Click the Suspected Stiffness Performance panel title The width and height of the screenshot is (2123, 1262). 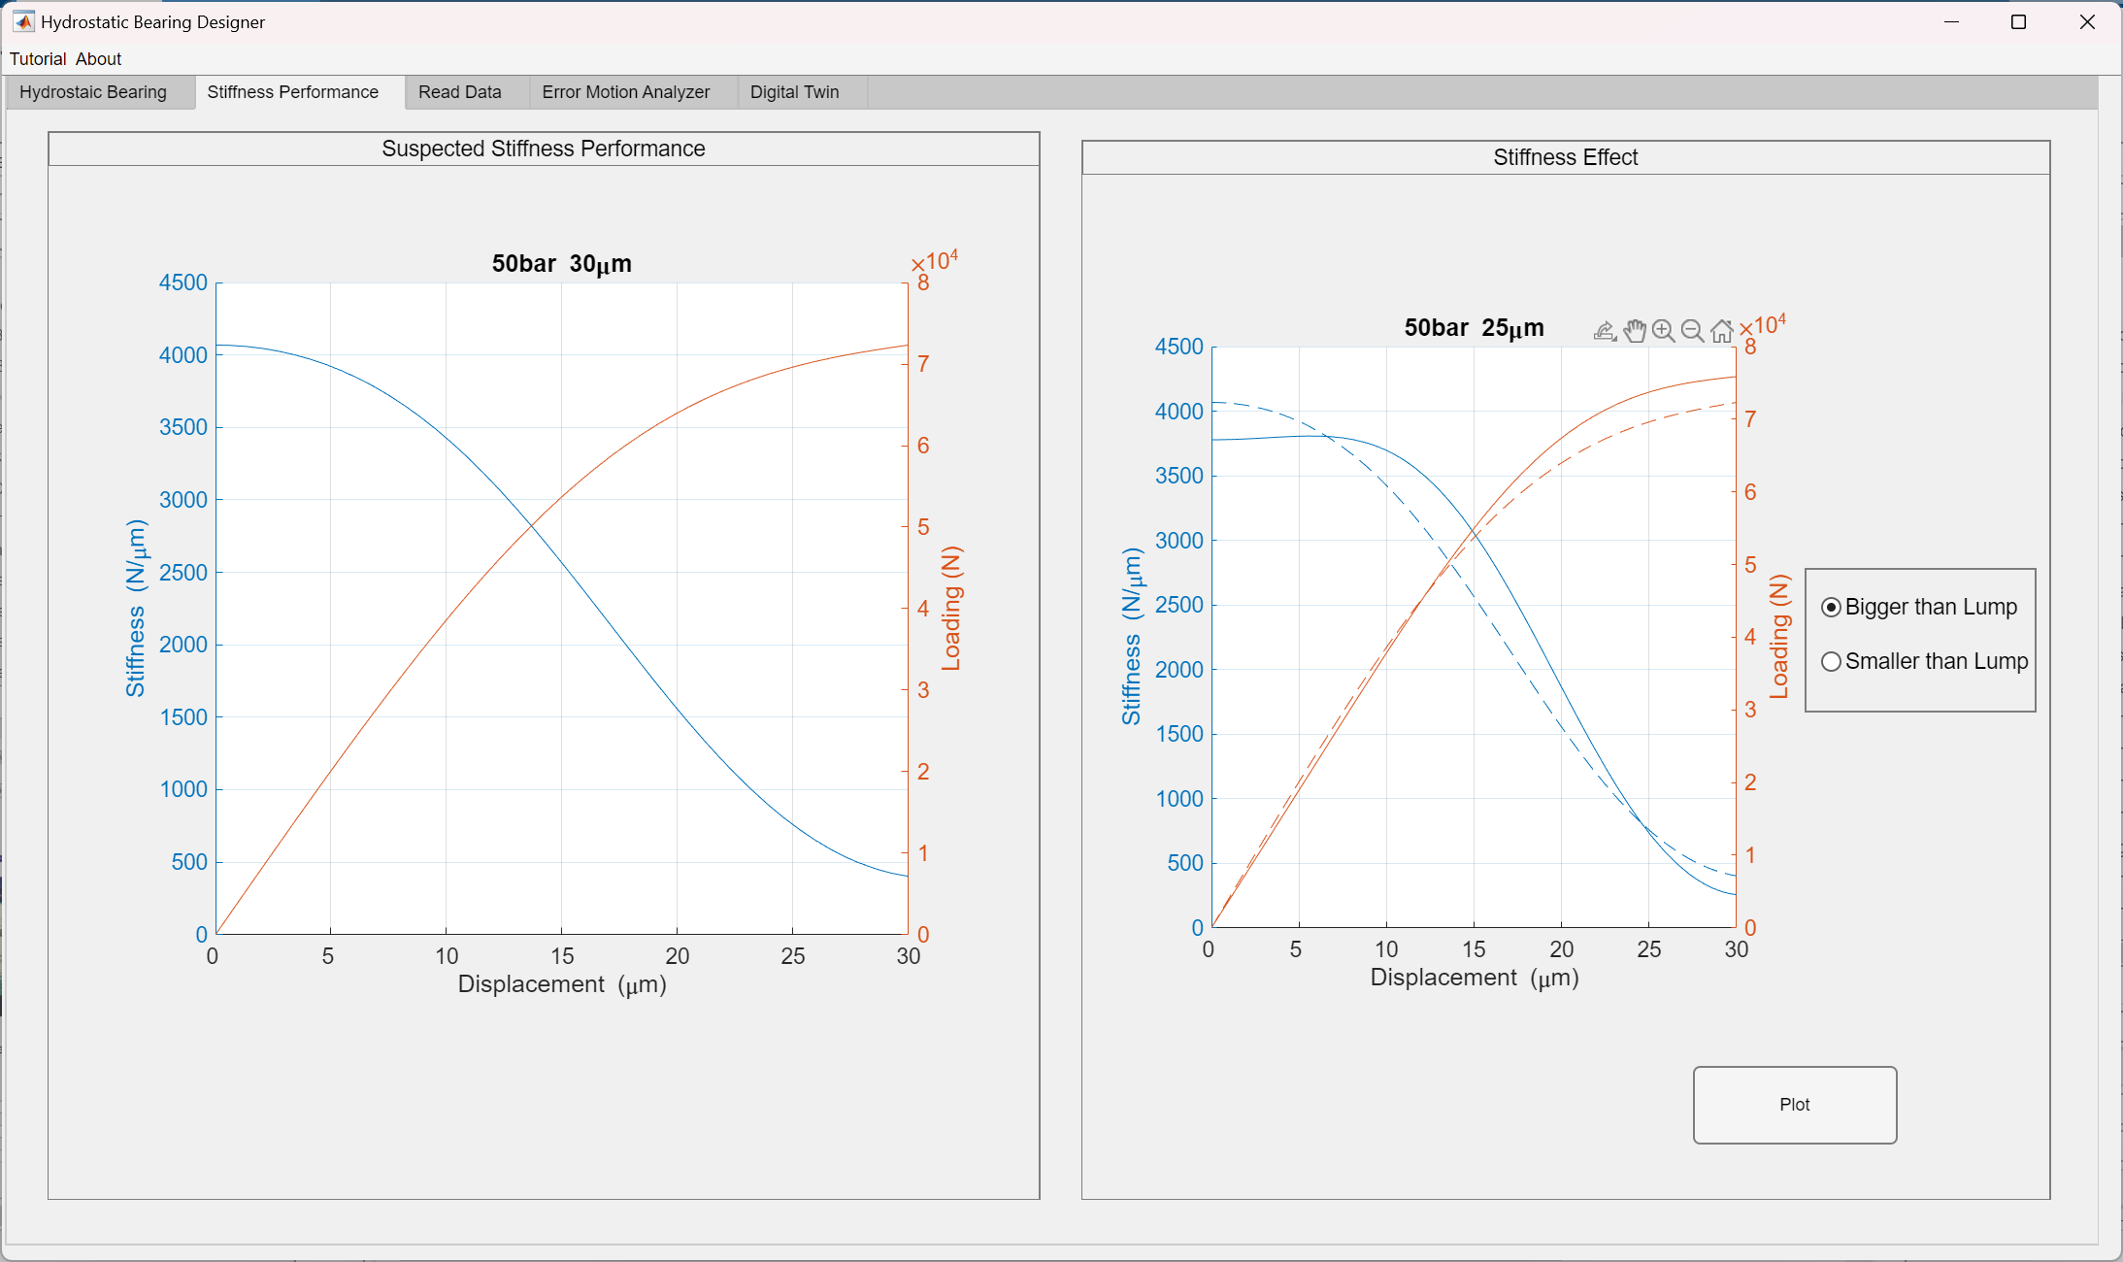click(x=543, y=149)
